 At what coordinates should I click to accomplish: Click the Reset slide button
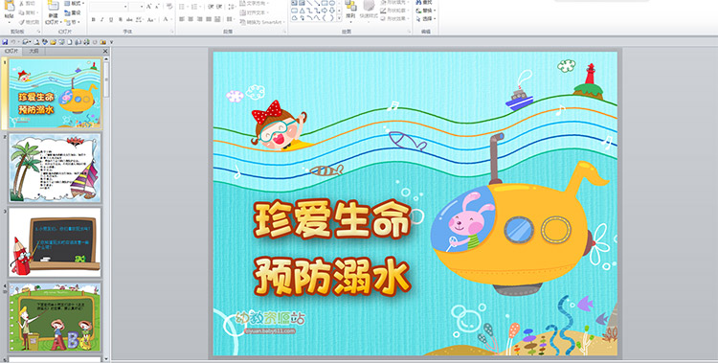click(x=74, y=12)
